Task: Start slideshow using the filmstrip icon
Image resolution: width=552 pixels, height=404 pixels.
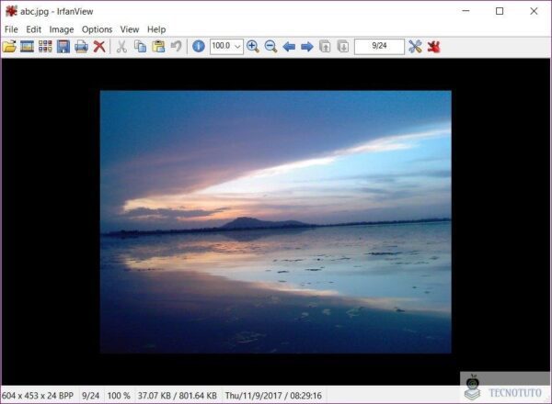Action: (x=27, y=47)
